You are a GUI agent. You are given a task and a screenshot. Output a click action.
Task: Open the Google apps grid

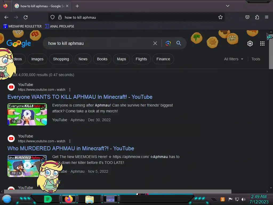click(x=262, y=44)
